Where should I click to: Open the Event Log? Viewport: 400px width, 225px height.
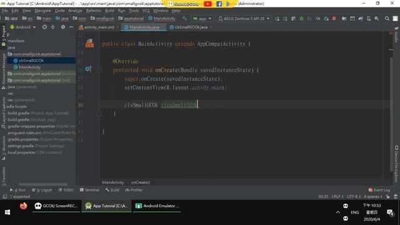coord(379,190)
